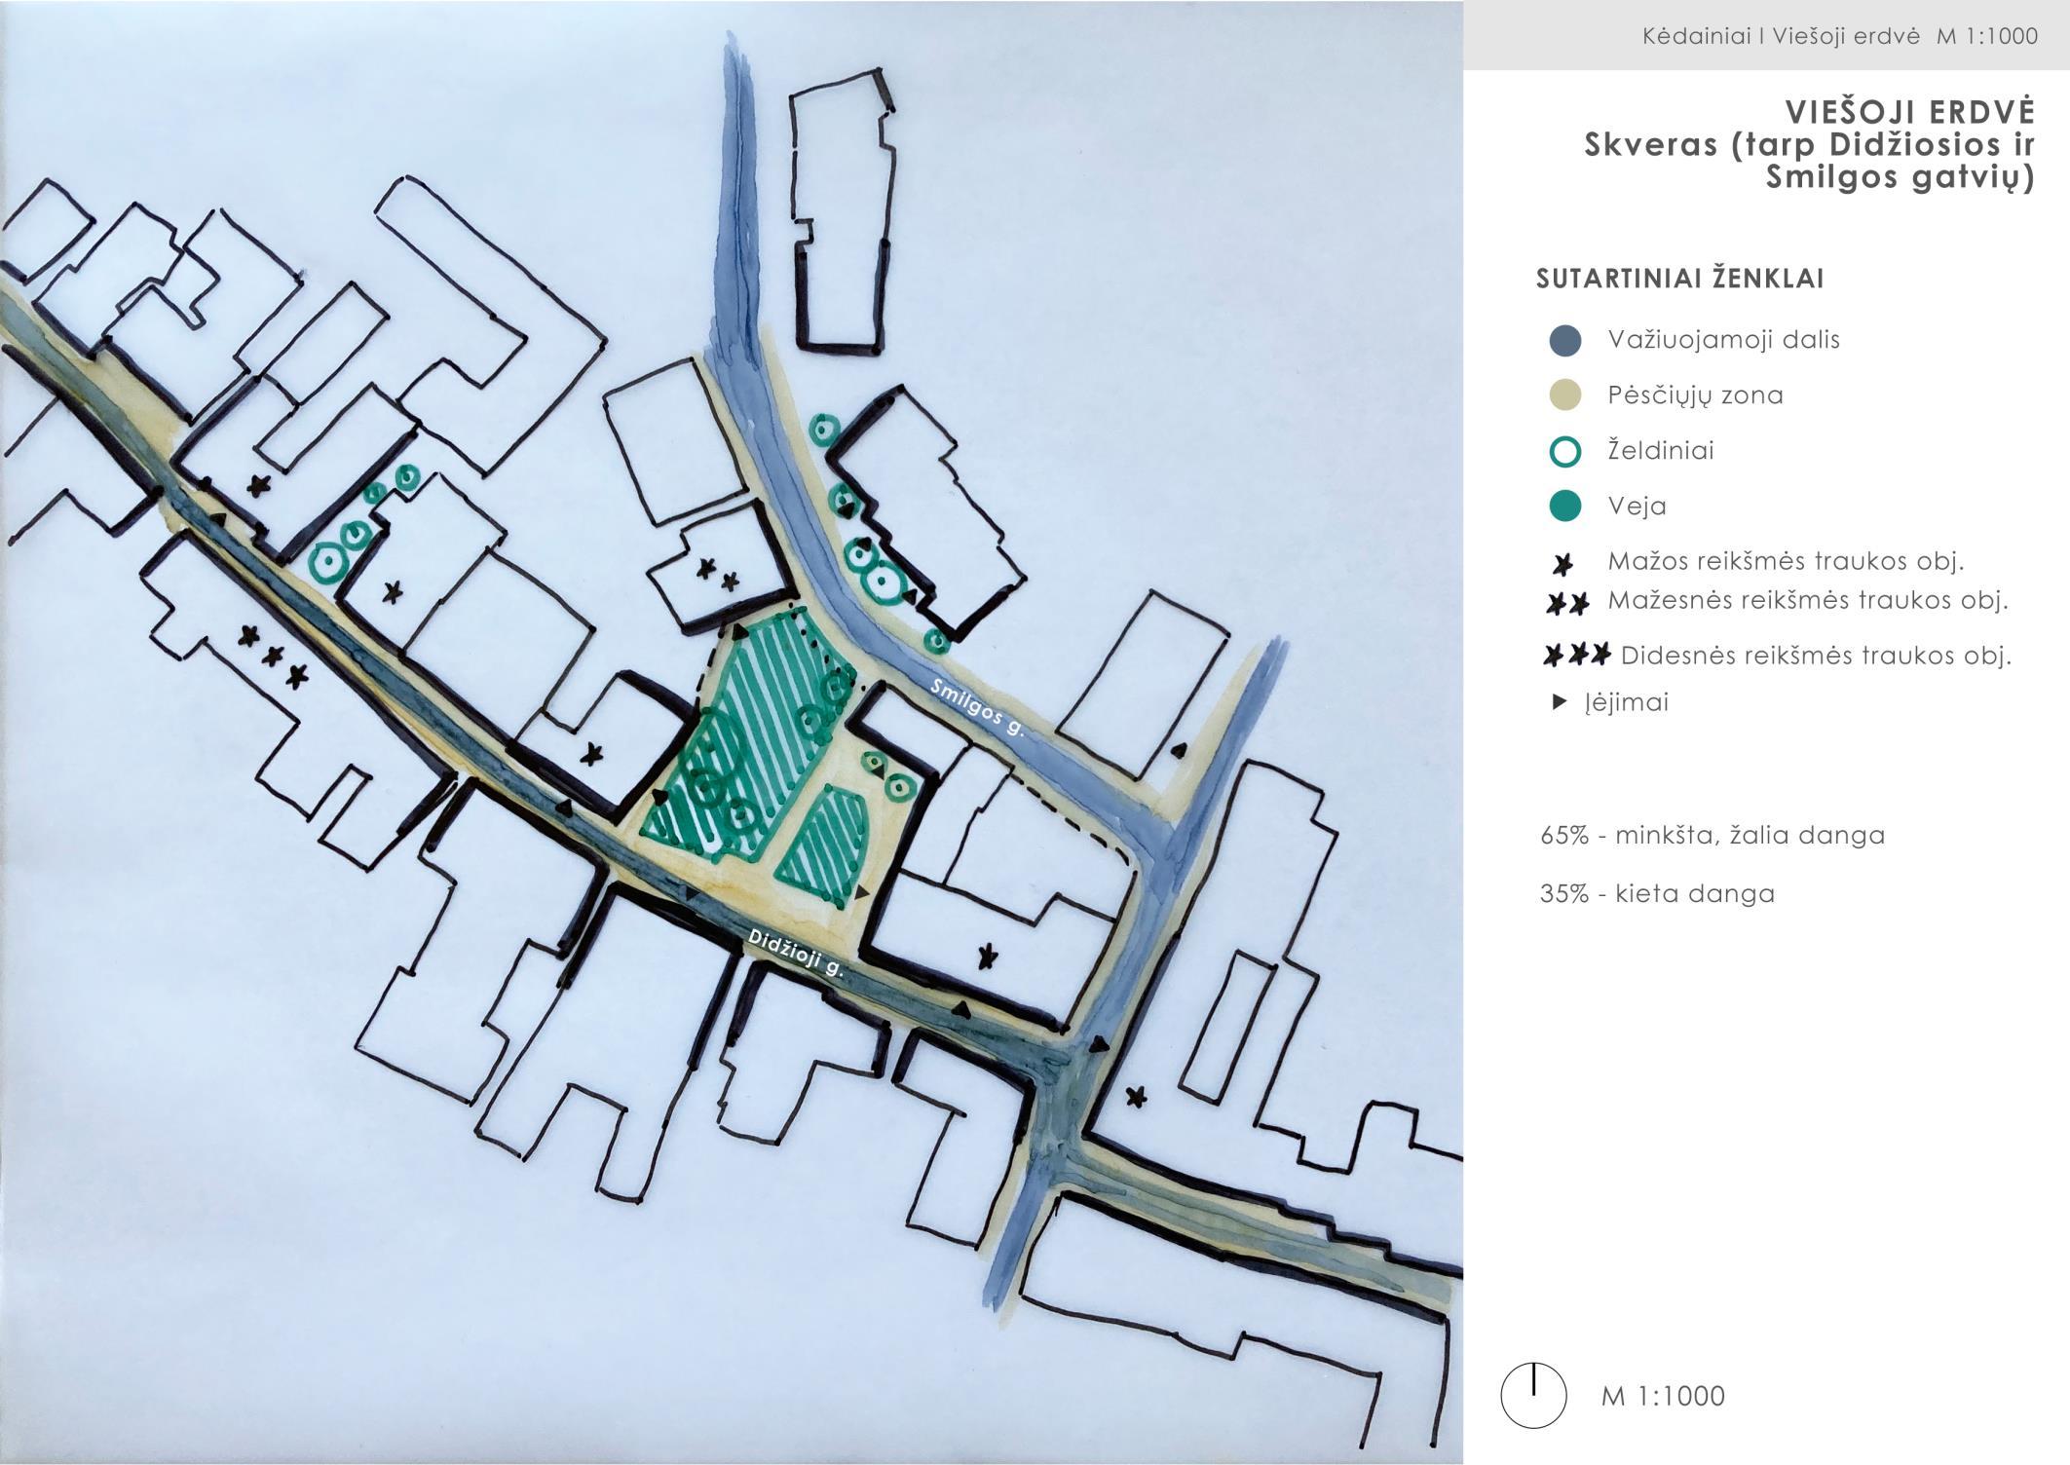Click the SUTARTINIAI ŽENKLAI legend heading
2070x1465 pixels.
[1679, 280]
